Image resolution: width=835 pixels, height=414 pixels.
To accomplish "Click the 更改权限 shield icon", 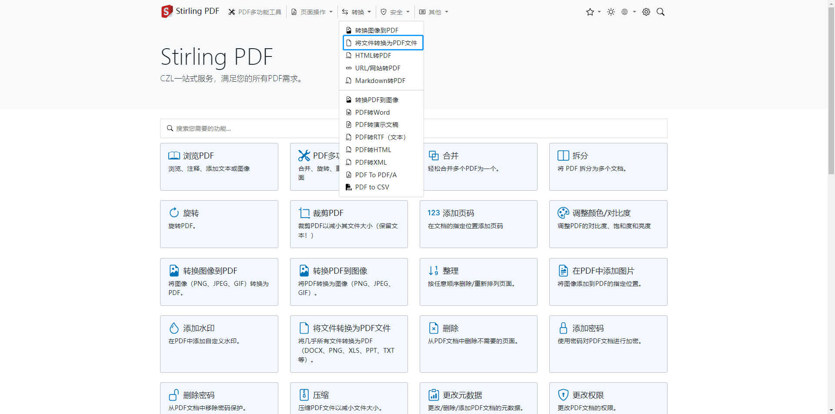I will click(x=563, y=395).
